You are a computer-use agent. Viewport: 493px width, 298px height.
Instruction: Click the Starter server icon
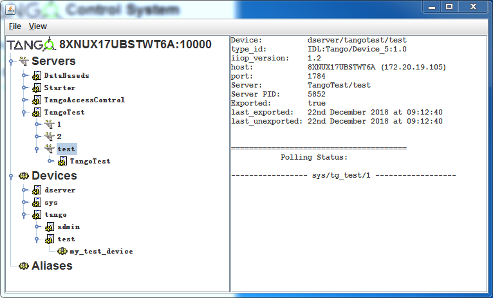pos(37,88)
